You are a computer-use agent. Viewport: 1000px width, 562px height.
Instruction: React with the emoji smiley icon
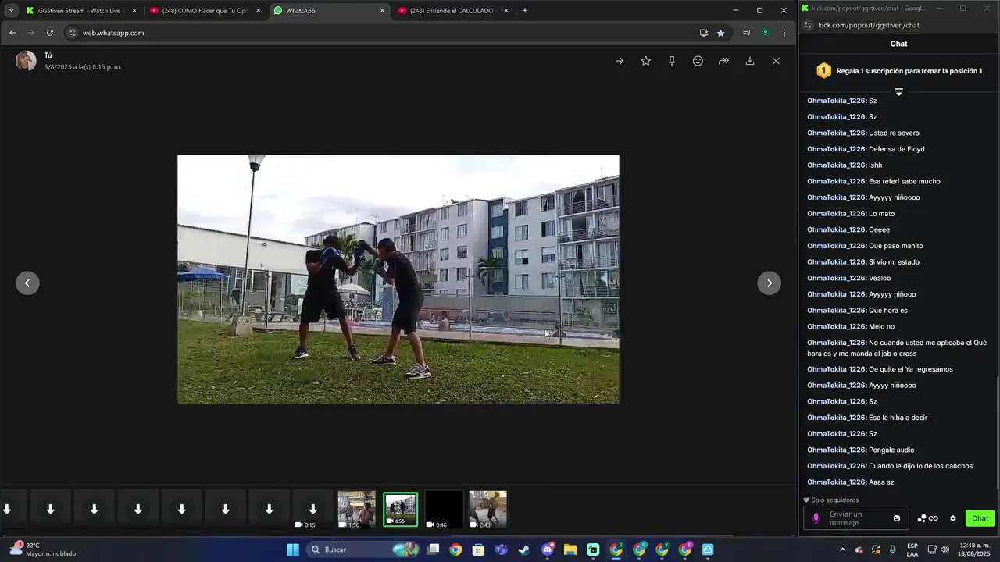698,61
